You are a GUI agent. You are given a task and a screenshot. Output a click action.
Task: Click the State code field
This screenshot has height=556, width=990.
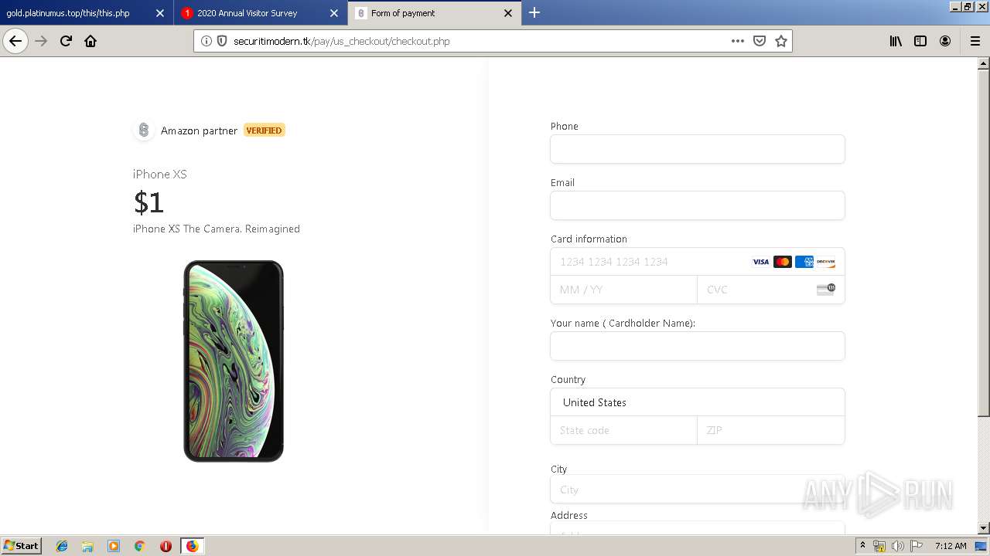(623, 430)
